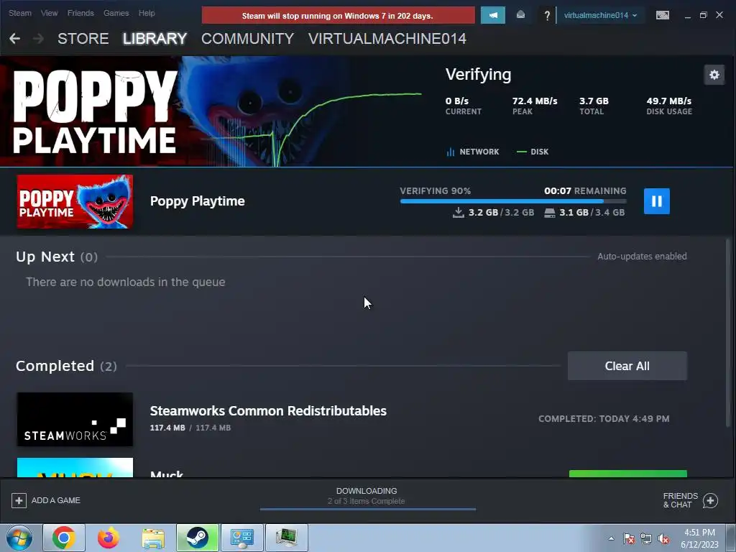
Task: Go back with the left arrow
Action: point(14,39)
